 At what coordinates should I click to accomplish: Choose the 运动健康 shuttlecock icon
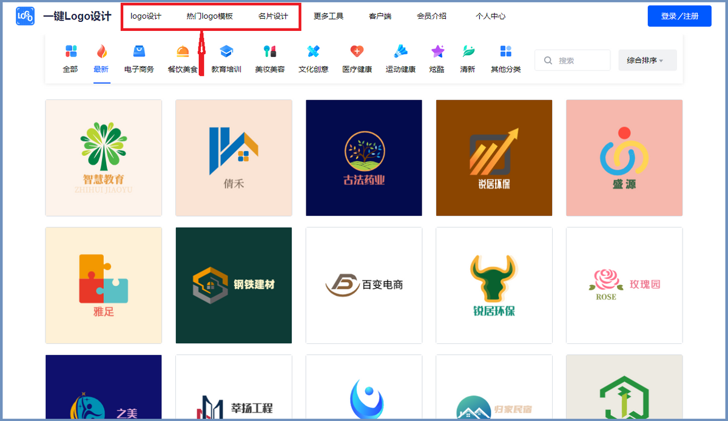[x=400, y=51]
